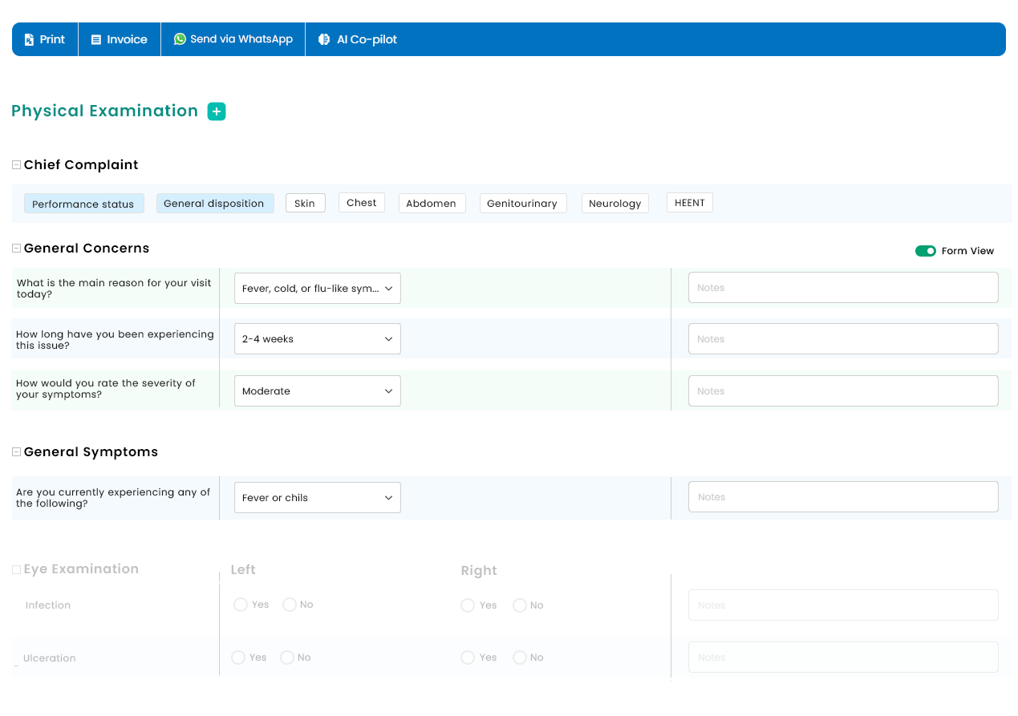Screen dimensions: 1018x716
Task: Select No for left eye Ulceration
Action: (x=287, y=657)
